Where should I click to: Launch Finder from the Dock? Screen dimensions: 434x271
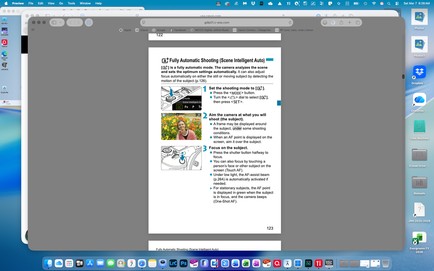point(48,263)
